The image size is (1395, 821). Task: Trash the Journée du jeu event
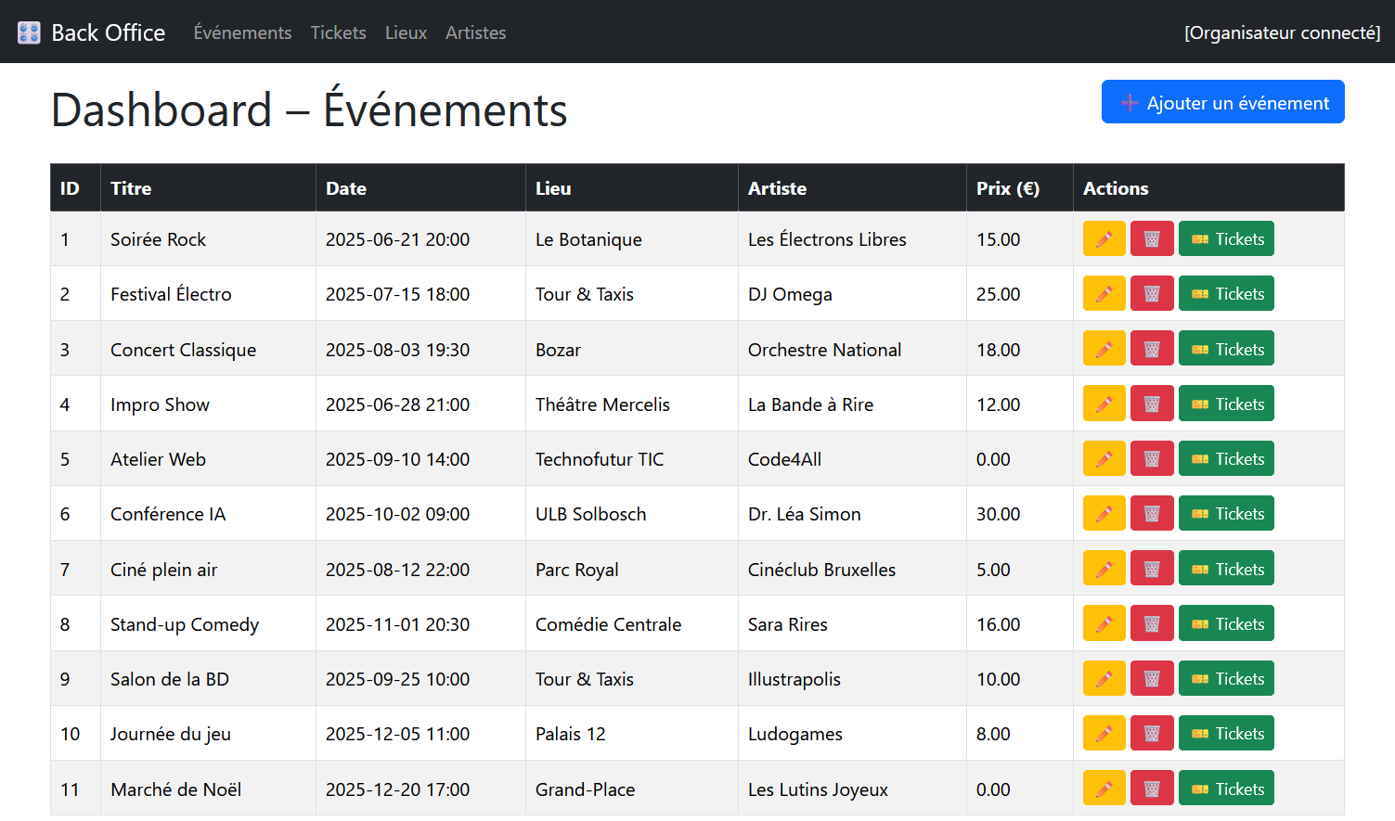pyautogui.click(x=1152, y=733)
